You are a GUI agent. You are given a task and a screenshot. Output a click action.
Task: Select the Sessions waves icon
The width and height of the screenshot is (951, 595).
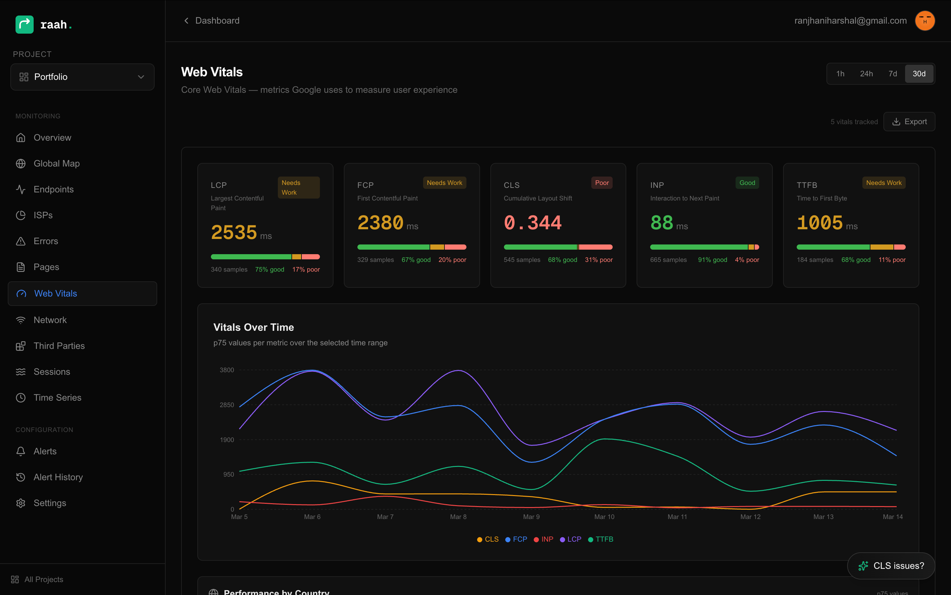tap(21, 372)
